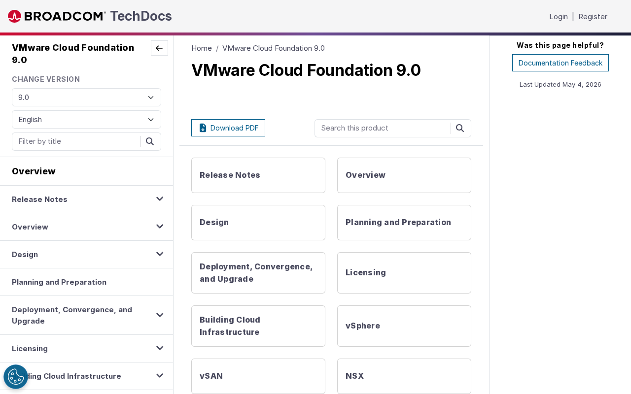631x394 pixels.
Task: Select Release Notes in the sidebar
Action: (x=39, y=199)
